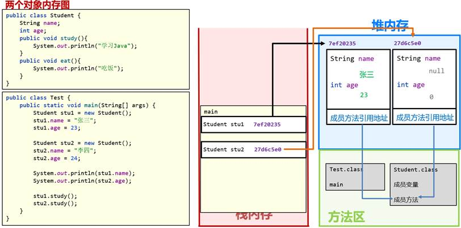Click the age value "23" in heap object
The width and height of the screenshot is (461, 228).
pyautogui.click(x=364, y=94)
